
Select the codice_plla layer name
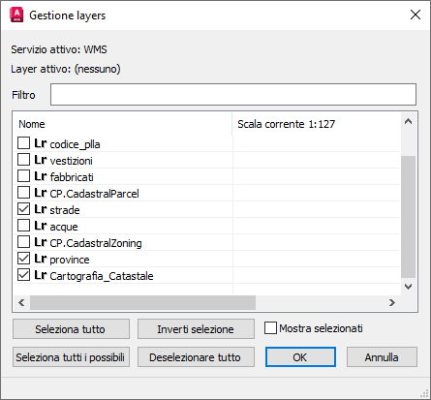point(75,144)
